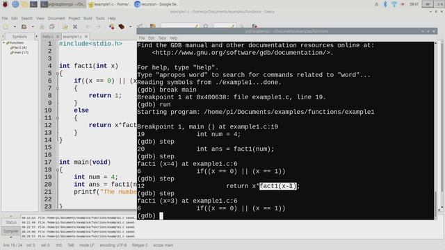Image resolution: width=445 pixels, height=250 pixels.
Task: Switch to the example1.c editor tab
Action: coord(72,37)
